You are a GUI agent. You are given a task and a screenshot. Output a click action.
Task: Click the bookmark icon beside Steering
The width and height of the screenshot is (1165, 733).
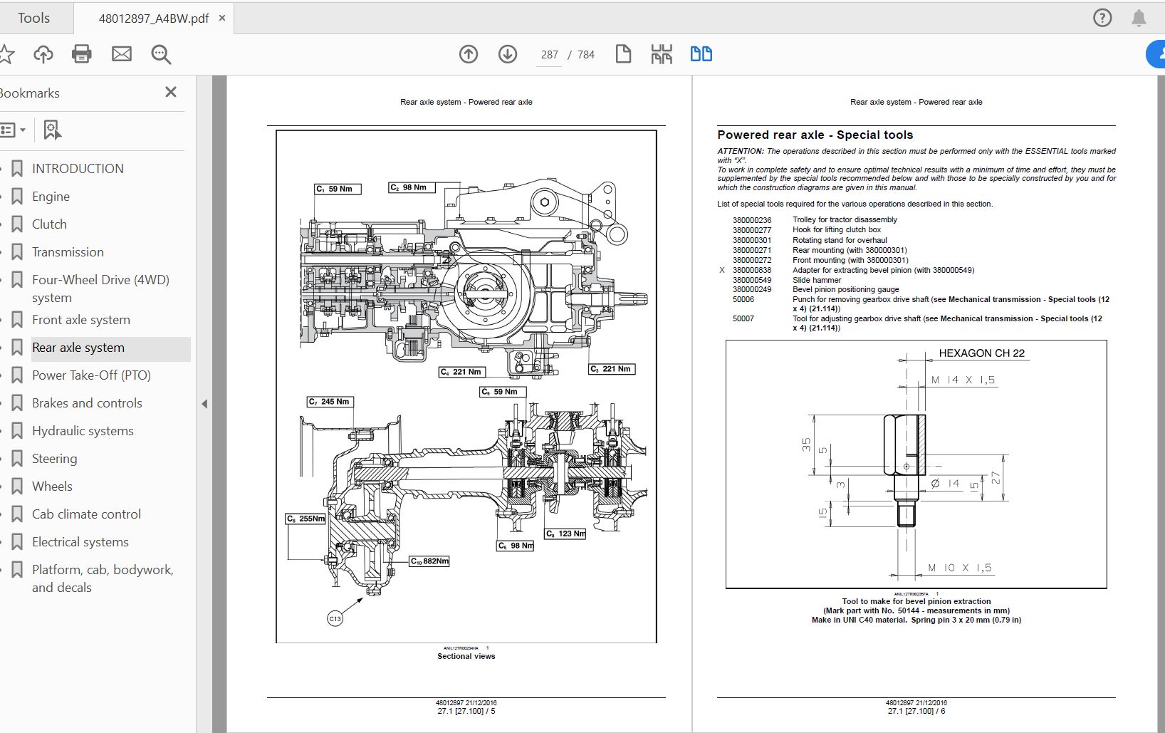click(x=17, y=459)
